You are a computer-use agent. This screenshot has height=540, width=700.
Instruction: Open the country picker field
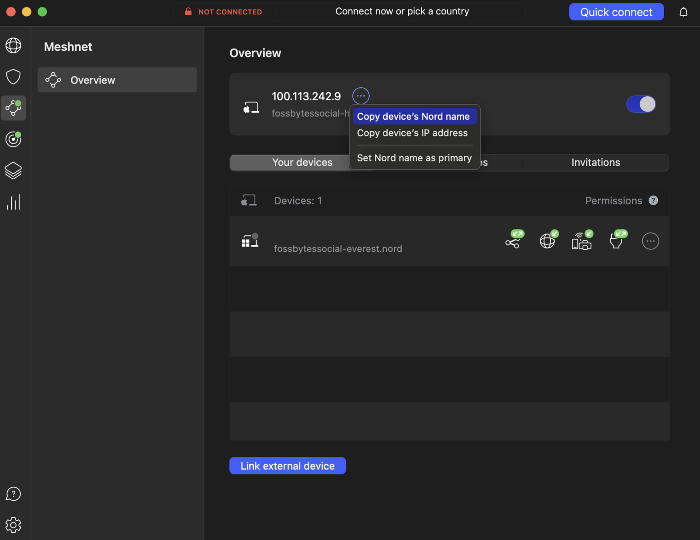click(x=402, y=11)
